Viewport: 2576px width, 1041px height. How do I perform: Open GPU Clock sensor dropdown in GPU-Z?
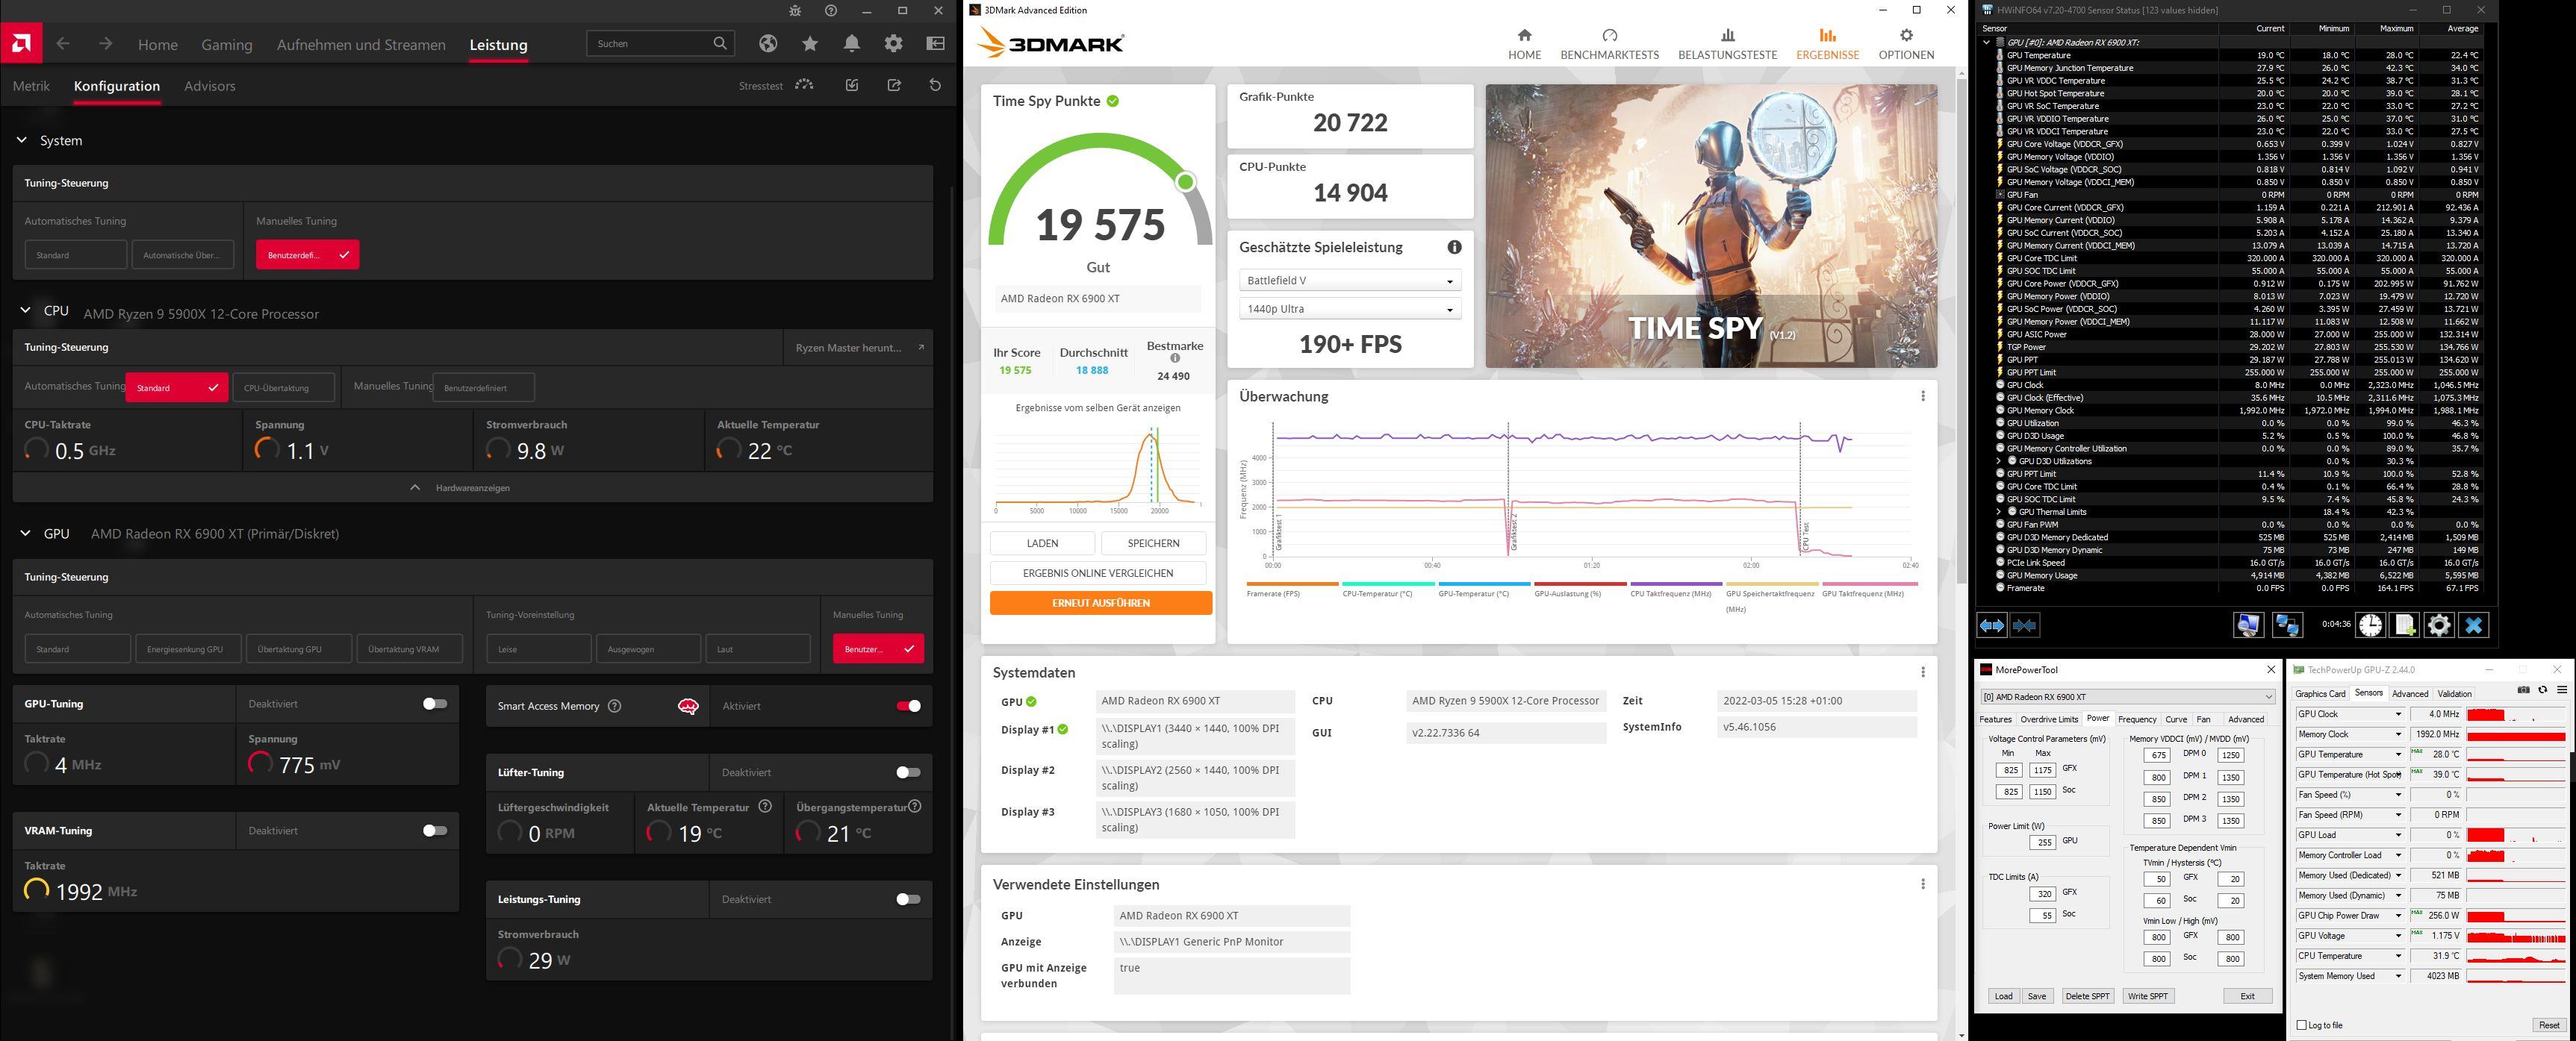pos(2398,714)
